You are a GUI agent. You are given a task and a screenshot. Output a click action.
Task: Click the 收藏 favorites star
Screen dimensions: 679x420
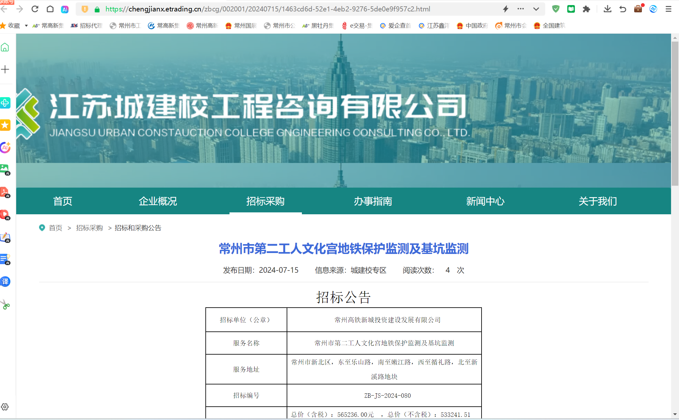pyautogui.click(x=3, y=26)
